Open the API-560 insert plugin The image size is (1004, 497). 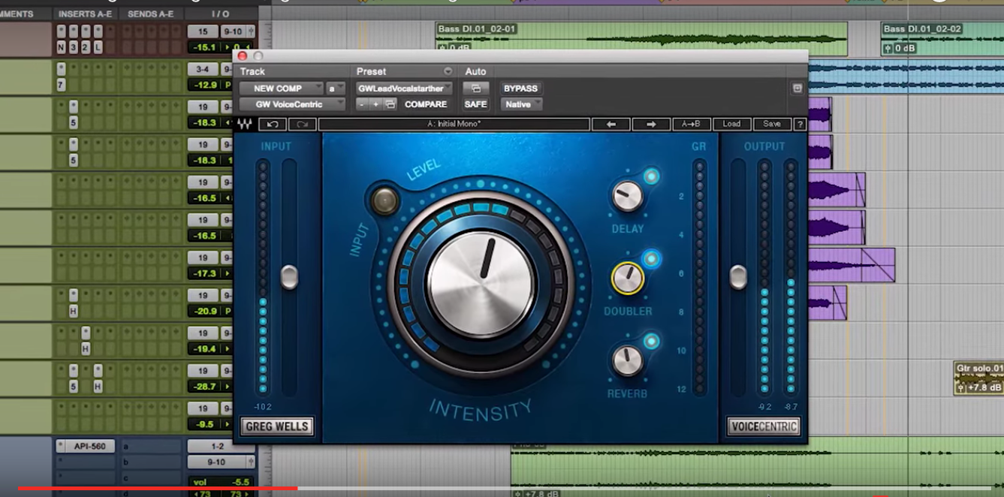pyautogui.click(x=90, y=447)
